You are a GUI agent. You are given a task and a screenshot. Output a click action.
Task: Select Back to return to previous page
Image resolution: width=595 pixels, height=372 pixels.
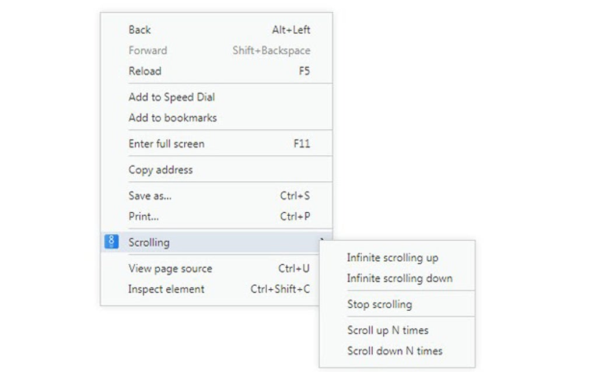pyautogui.click(x=139, y=30)
